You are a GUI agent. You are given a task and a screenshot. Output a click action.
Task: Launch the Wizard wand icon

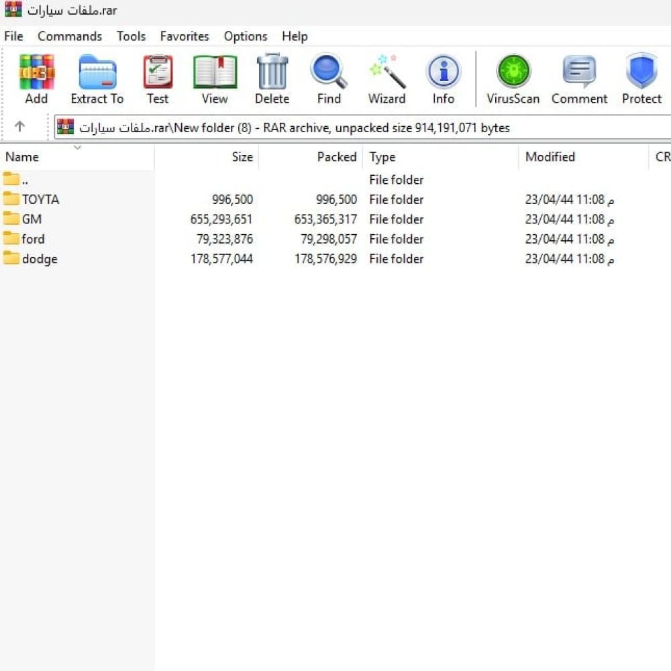click(x=387, y=72)
